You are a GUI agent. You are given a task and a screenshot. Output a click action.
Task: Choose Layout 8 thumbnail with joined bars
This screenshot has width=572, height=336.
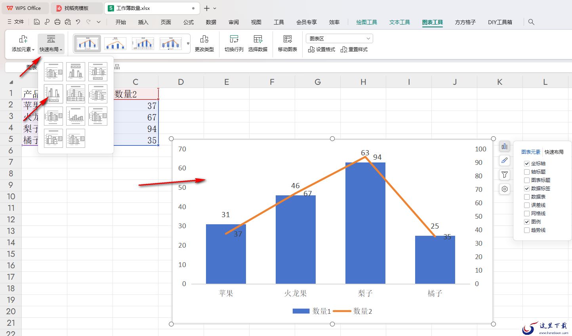tap(76, 116)
